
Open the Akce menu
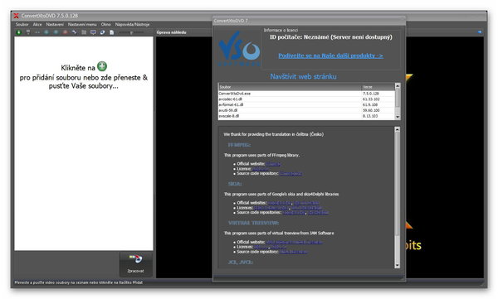[x=37, y=24]
